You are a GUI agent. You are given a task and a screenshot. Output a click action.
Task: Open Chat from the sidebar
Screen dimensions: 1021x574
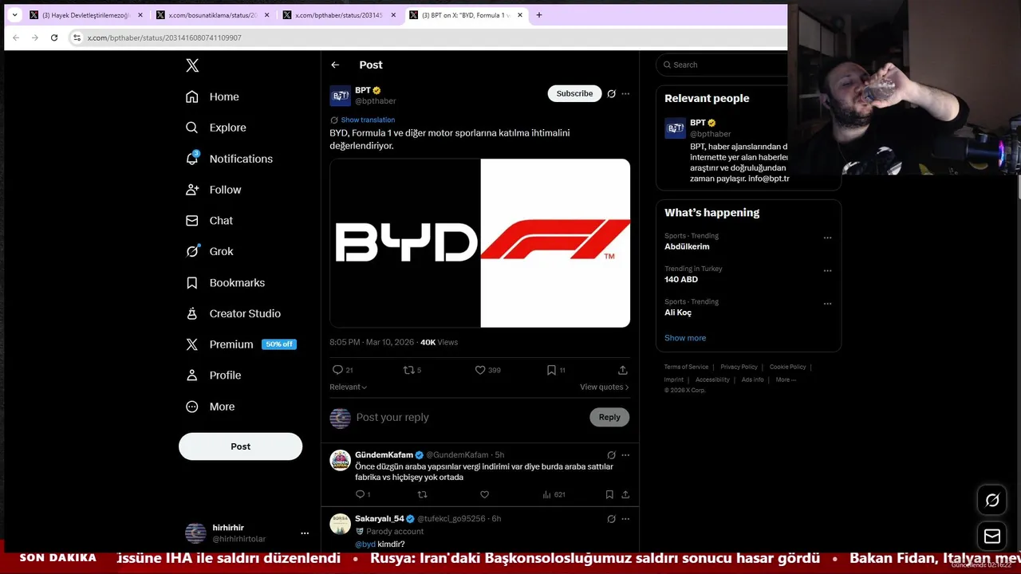click(x=209, y=220)
